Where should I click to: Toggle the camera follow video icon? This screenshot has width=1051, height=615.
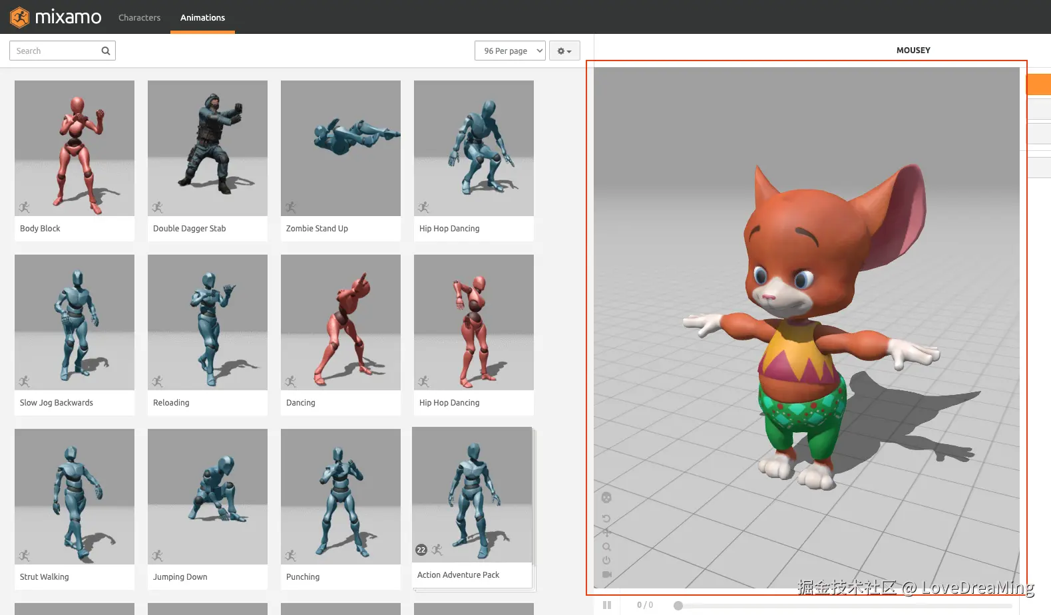606,574
